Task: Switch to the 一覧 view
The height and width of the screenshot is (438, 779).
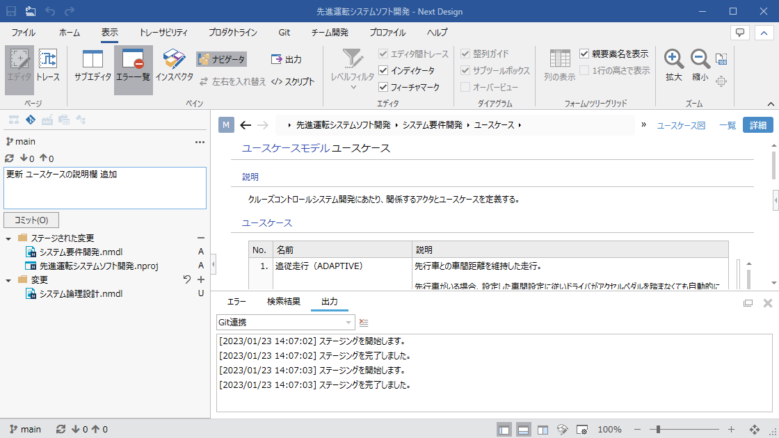Action: click(x=728, y=125)
